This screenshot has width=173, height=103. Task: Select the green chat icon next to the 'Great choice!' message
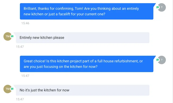tap(158, 60)
